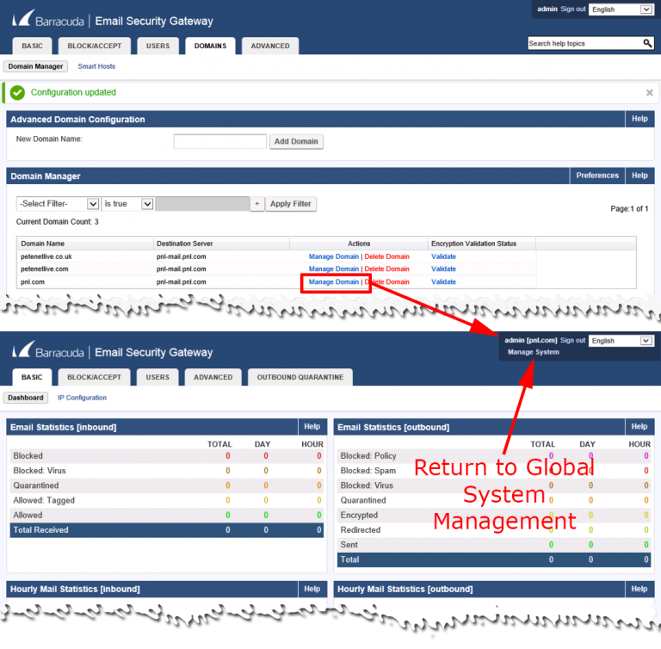661x649 pixels.
Task: Click the Current Domain Count: 3 text
Action: tap(58, 222)
